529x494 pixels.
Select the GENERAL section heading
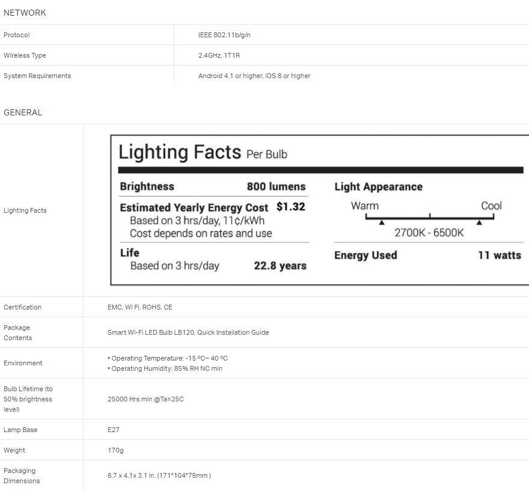pos(23,112)
